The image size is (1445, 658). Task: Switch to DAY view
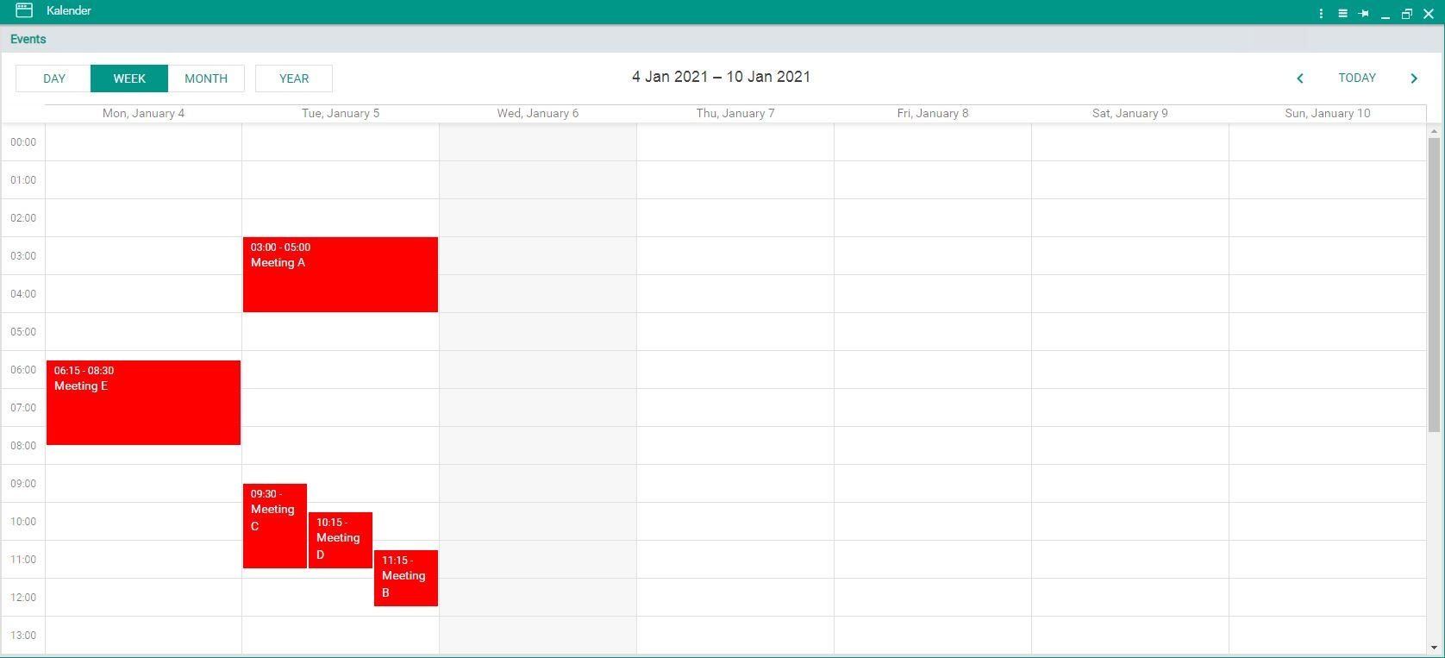[53, 78]
